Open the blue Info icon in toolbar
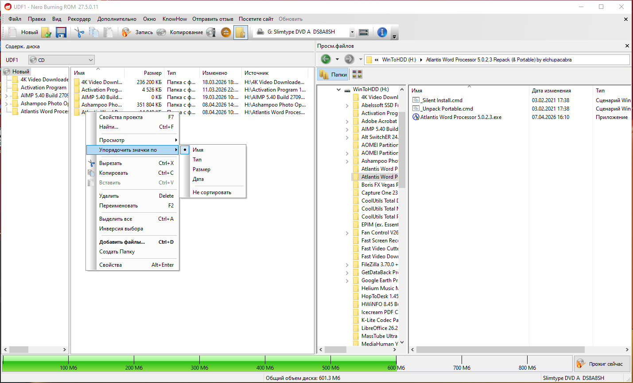Image resolution: width=633 pixels, height=383 pixels. 382,32
